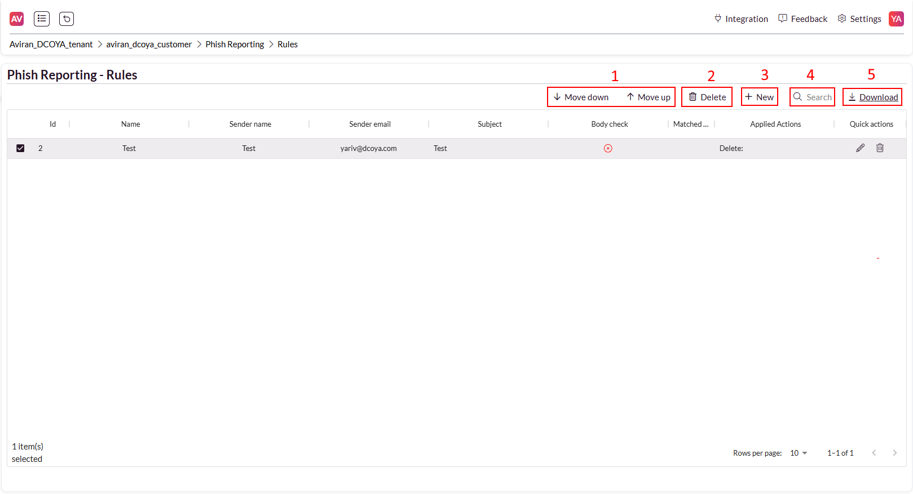Navigate to Phish Reporting breadcrumb
Image resolution: width=913 pixels, height=494 pixels.
(x=235, y=44)
